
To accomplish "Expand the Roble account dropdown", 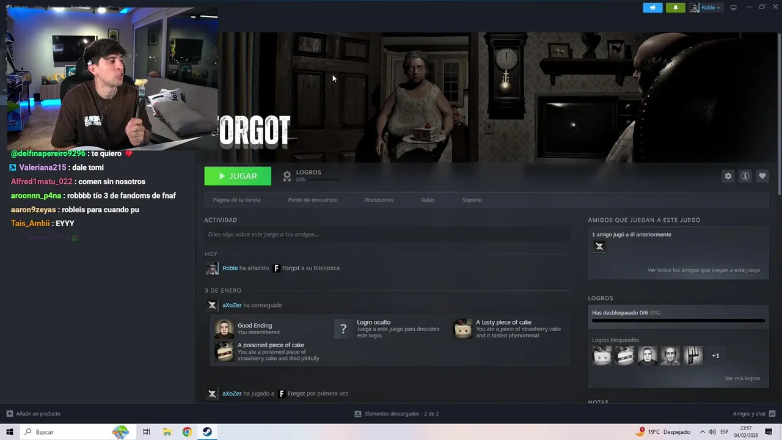I will coord(706,7).
